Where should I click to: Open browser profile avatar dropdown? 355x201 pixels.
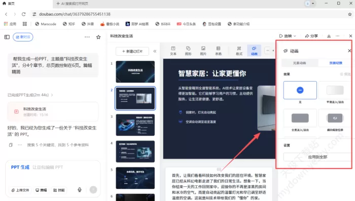click(310, 4)
